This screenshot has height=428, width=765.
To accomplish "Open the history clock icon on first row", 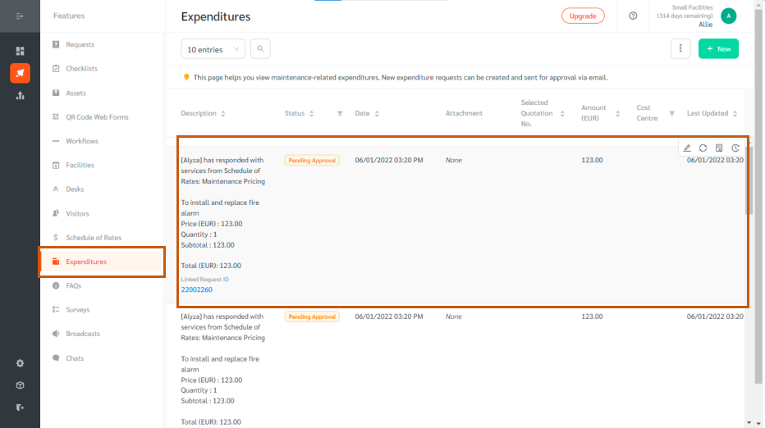I will (x=735, y=148).
